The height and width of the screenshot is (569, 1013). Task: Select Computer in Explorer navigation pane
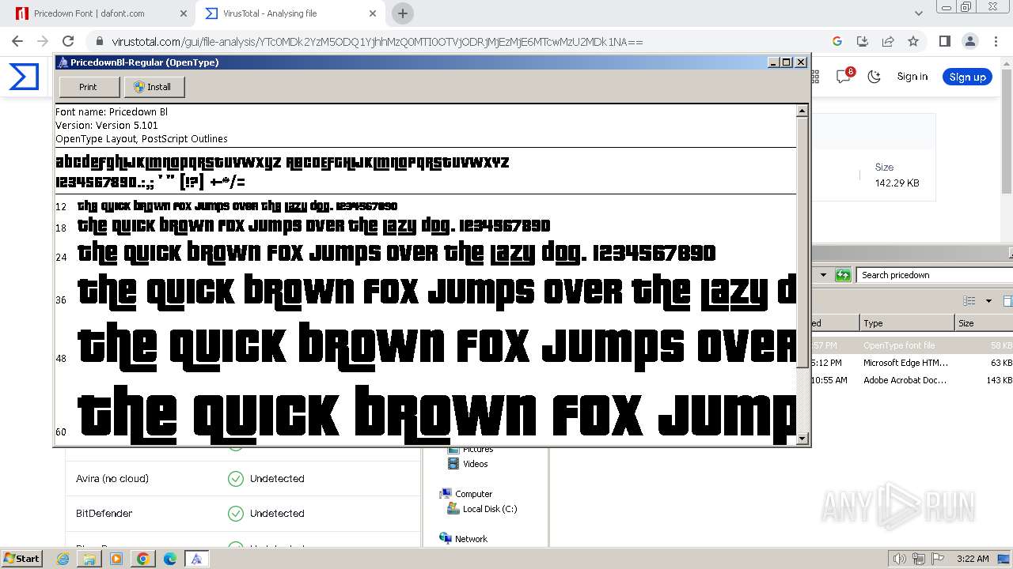point(465,494)
